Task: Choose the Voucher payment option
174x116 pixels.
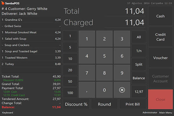Action: pyautogui.click(x=160, y=58)
